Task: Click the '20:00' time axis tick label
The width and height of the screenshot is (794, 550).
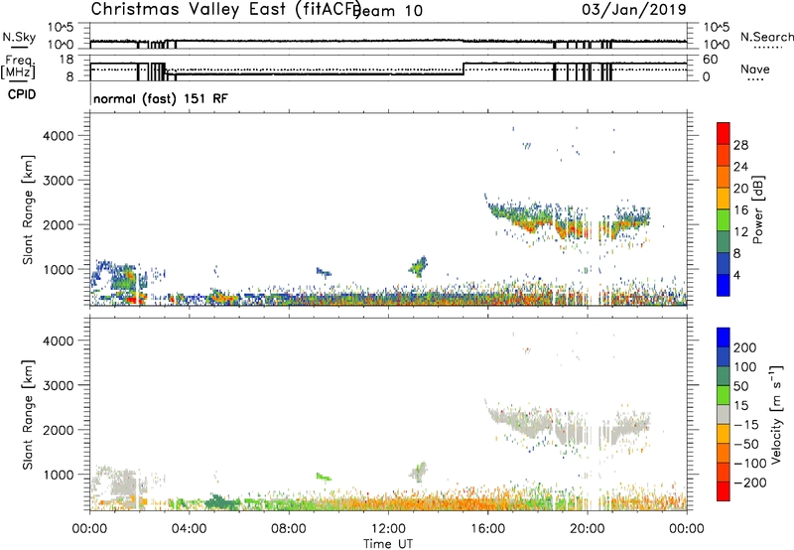Action: 588,529
